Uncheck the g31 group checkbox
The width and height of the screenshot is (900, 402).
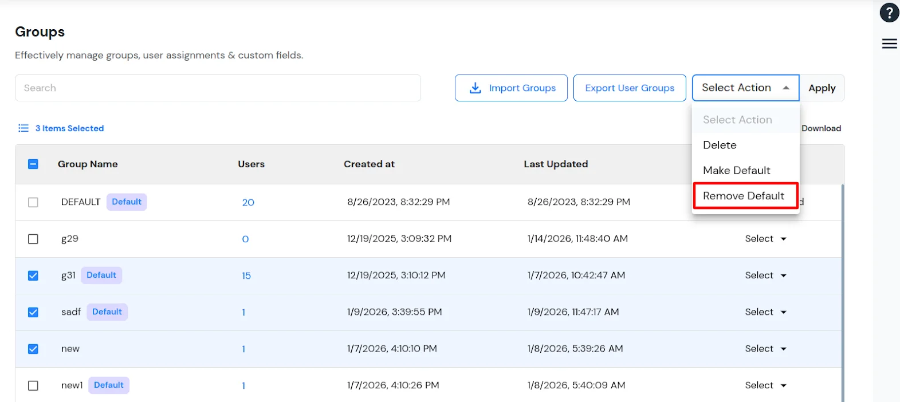tap(33, 275)
